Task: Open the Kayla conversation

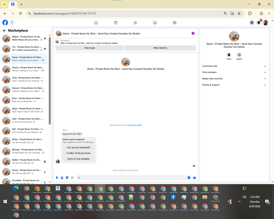Action: (24, 110)
